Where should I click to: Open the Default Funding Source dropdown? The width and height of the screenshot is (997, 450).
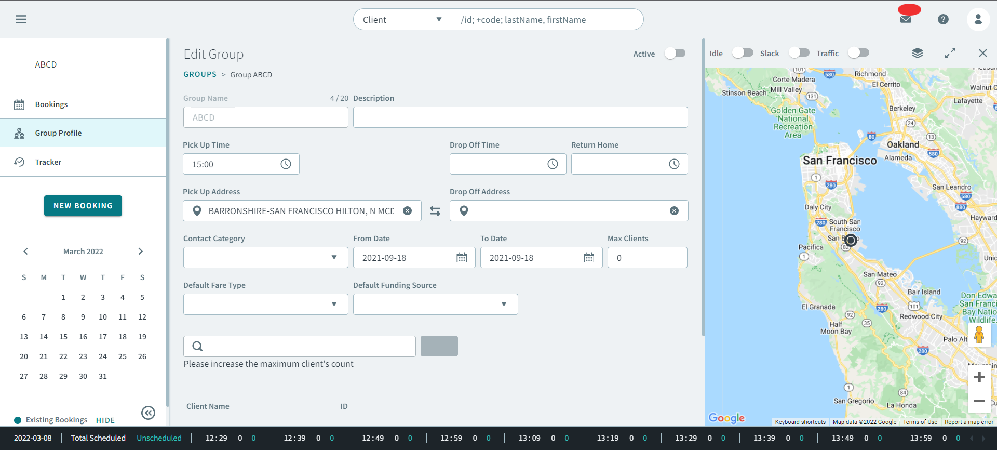point(435,305)
